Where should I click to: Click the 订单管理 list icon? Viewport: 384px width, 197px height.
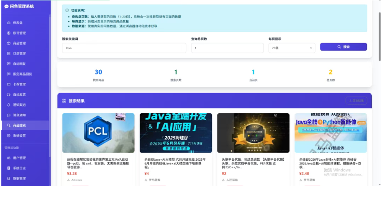click(x=9, y=53)
